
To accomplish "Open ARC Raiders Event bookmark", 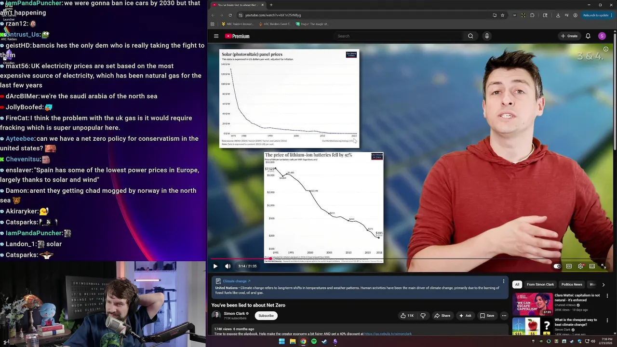I will pyautogui.click(x=274, y=24).
